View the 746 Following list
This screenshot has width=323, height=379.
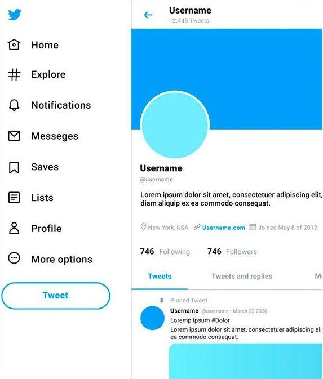click(x=165, y=252)
